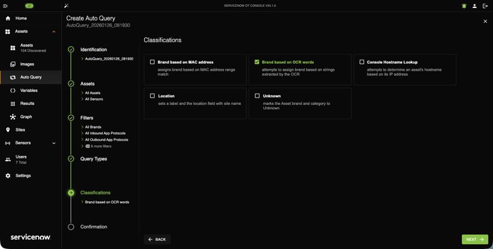Jump to Filters wizard step

[x=87, y=118]
